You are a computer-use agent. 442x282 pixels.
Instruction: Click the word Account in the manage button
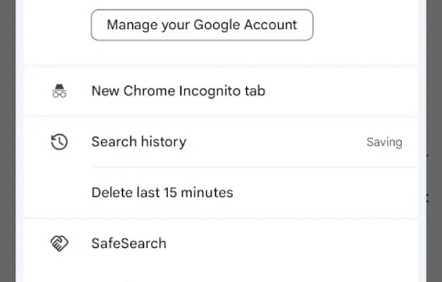tap(270, 25)
